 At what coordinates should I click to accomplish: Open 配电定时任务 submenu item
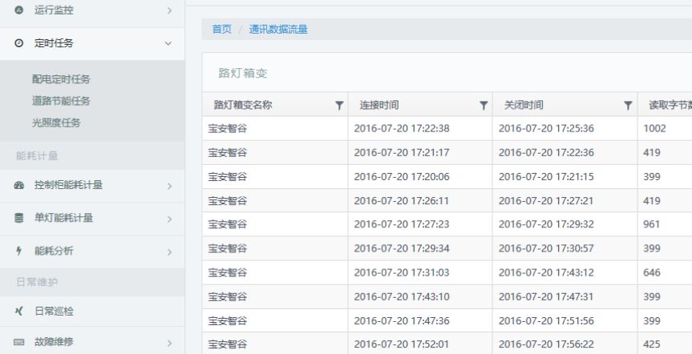coord(61,79)
